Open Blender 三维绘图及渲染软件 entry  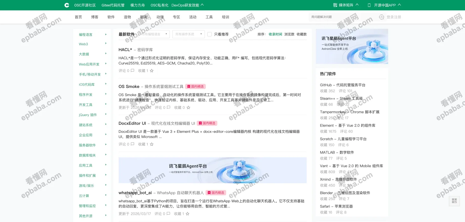(x=345, y=193)
